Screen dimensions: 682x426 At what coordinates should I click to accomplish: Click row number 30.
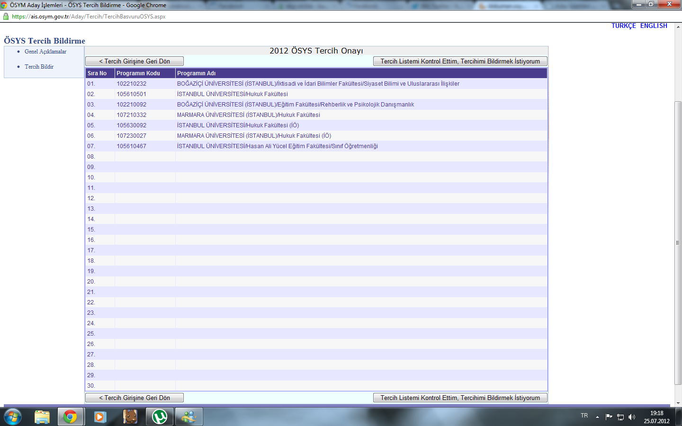[x=91, y=386]
